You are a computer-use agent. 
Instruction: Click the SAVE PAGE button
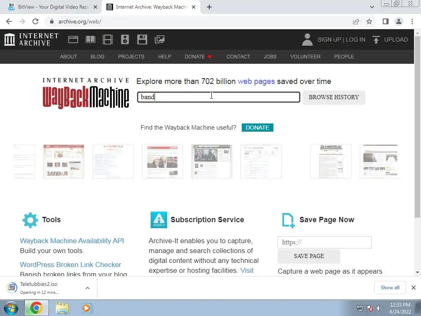pyautogui.click(x=309, y=256)
